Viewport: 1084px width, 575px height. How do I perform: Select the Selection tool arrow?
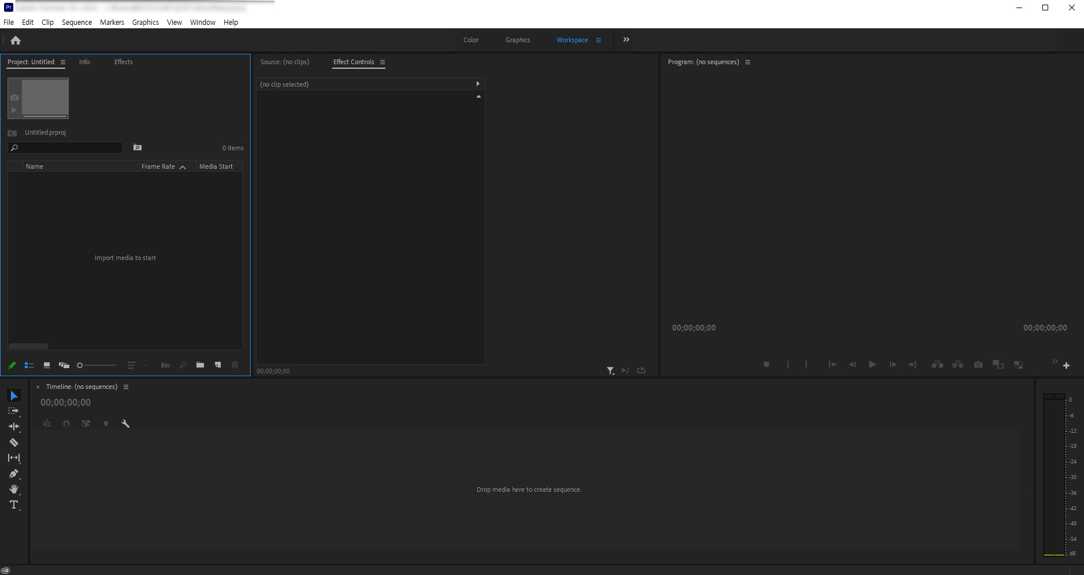click(x=14, y=395)
